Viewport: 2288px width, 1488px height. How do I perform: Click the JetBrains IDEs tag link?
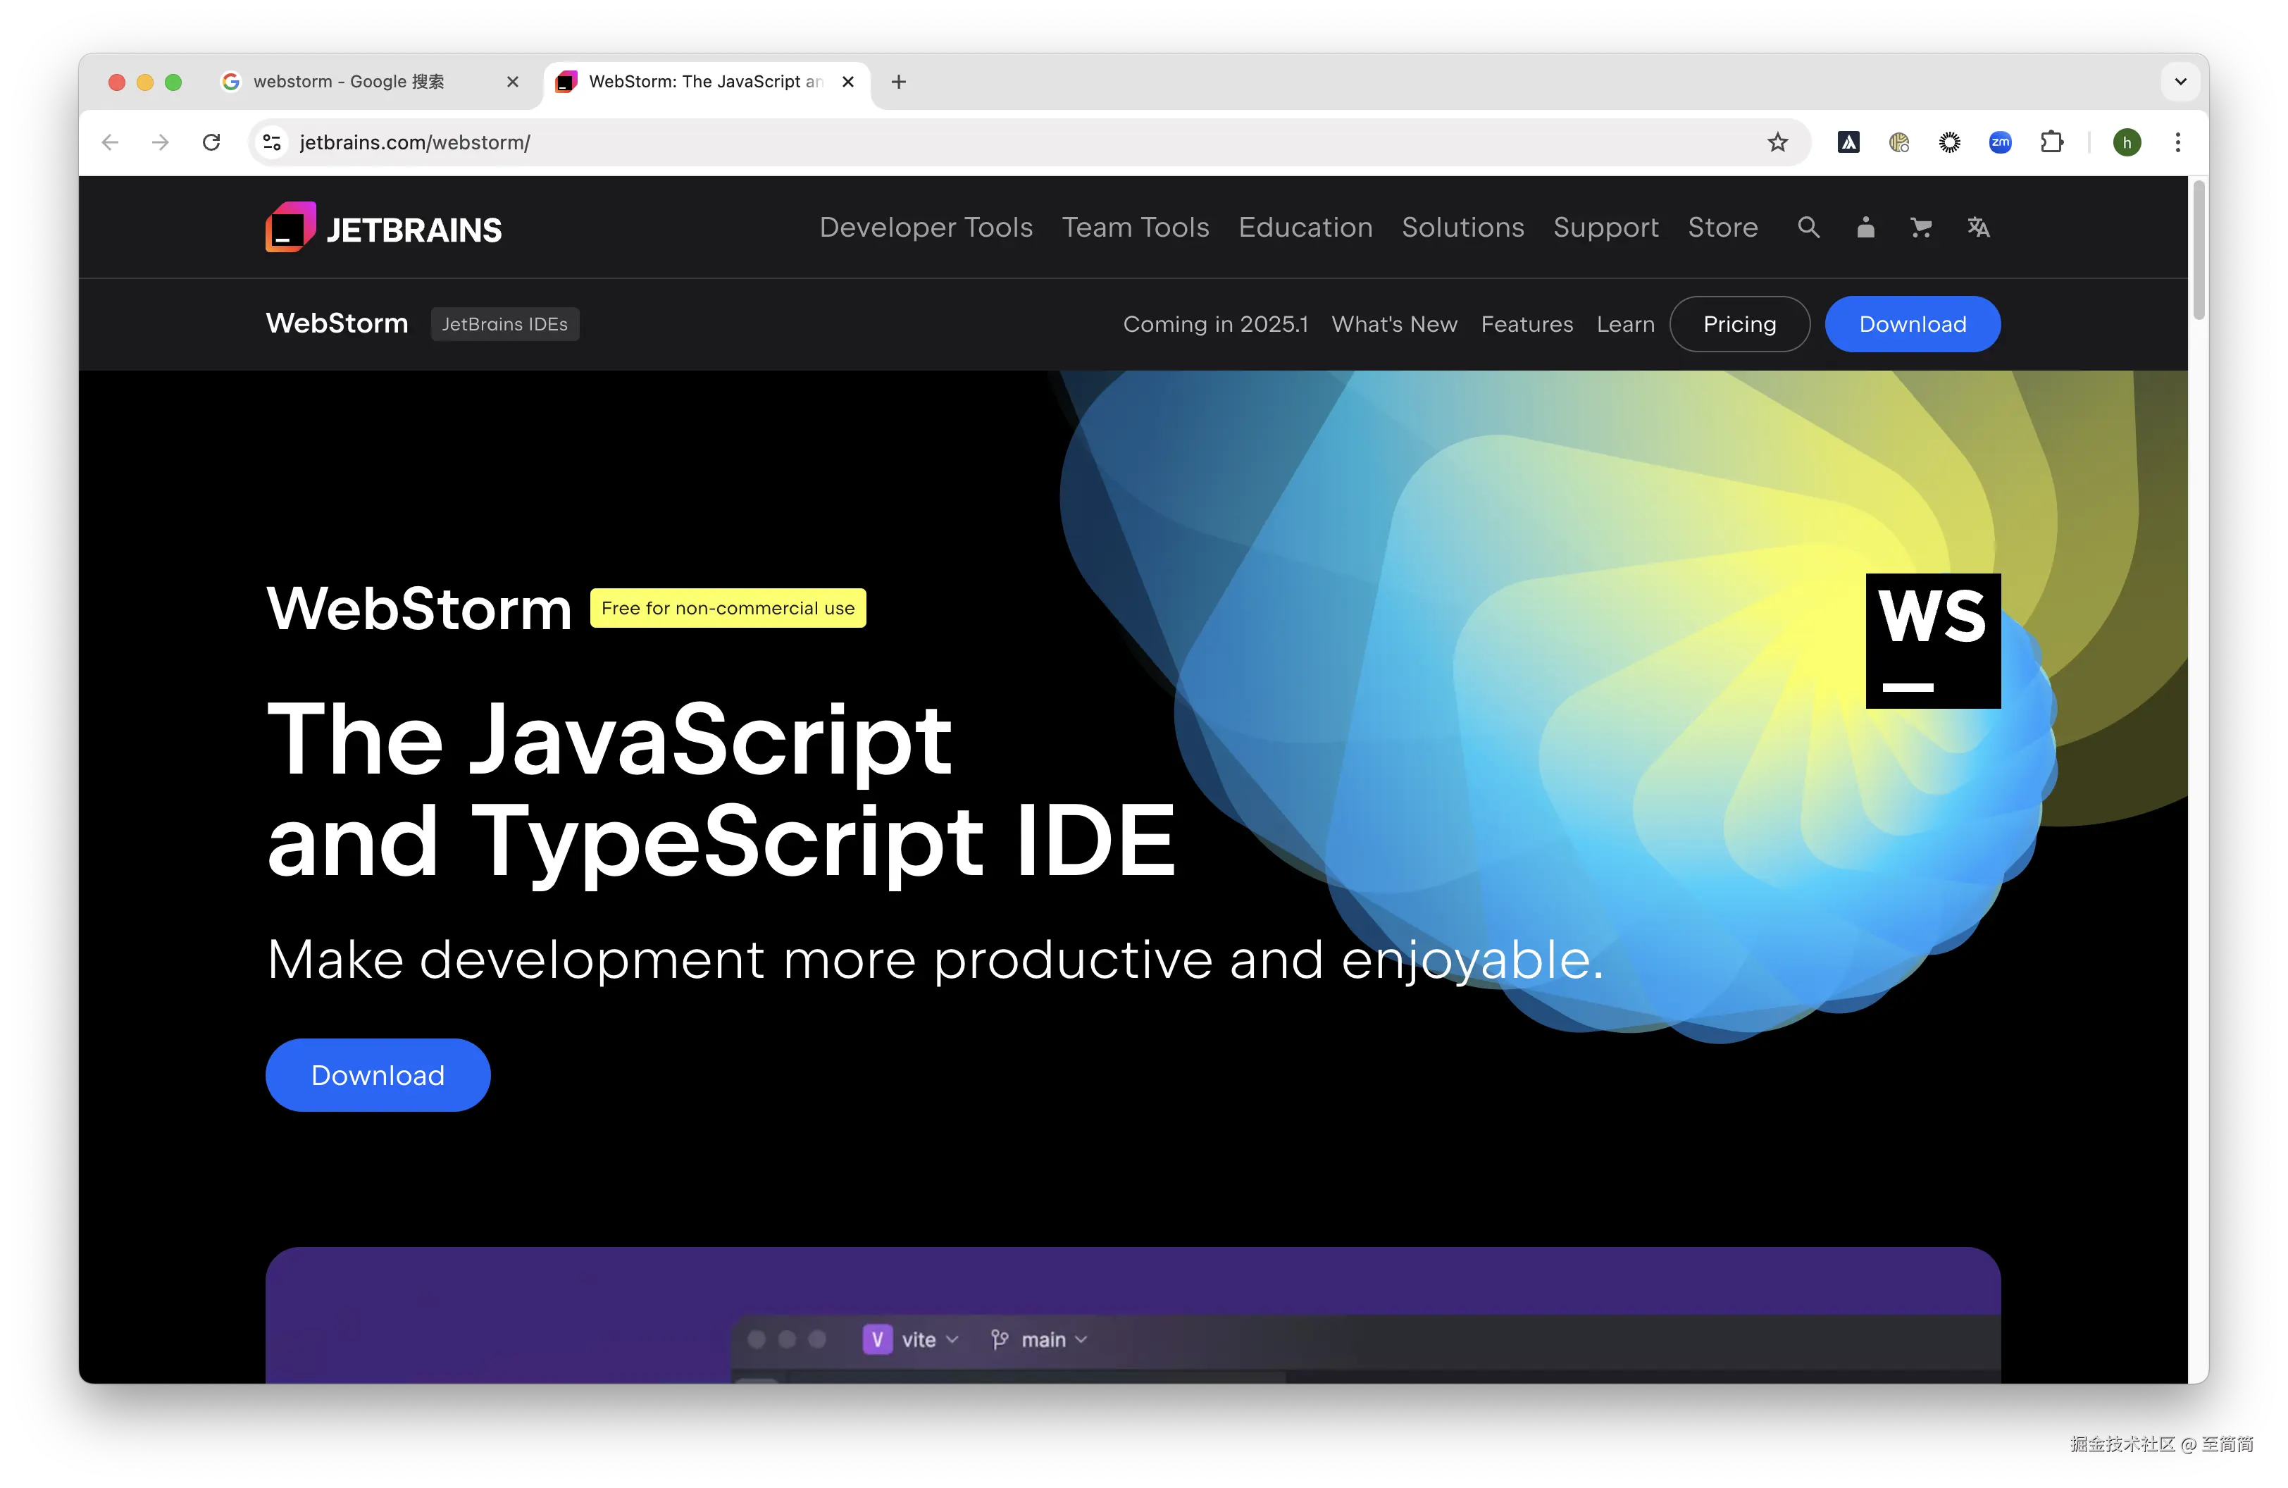click(504, 324)
